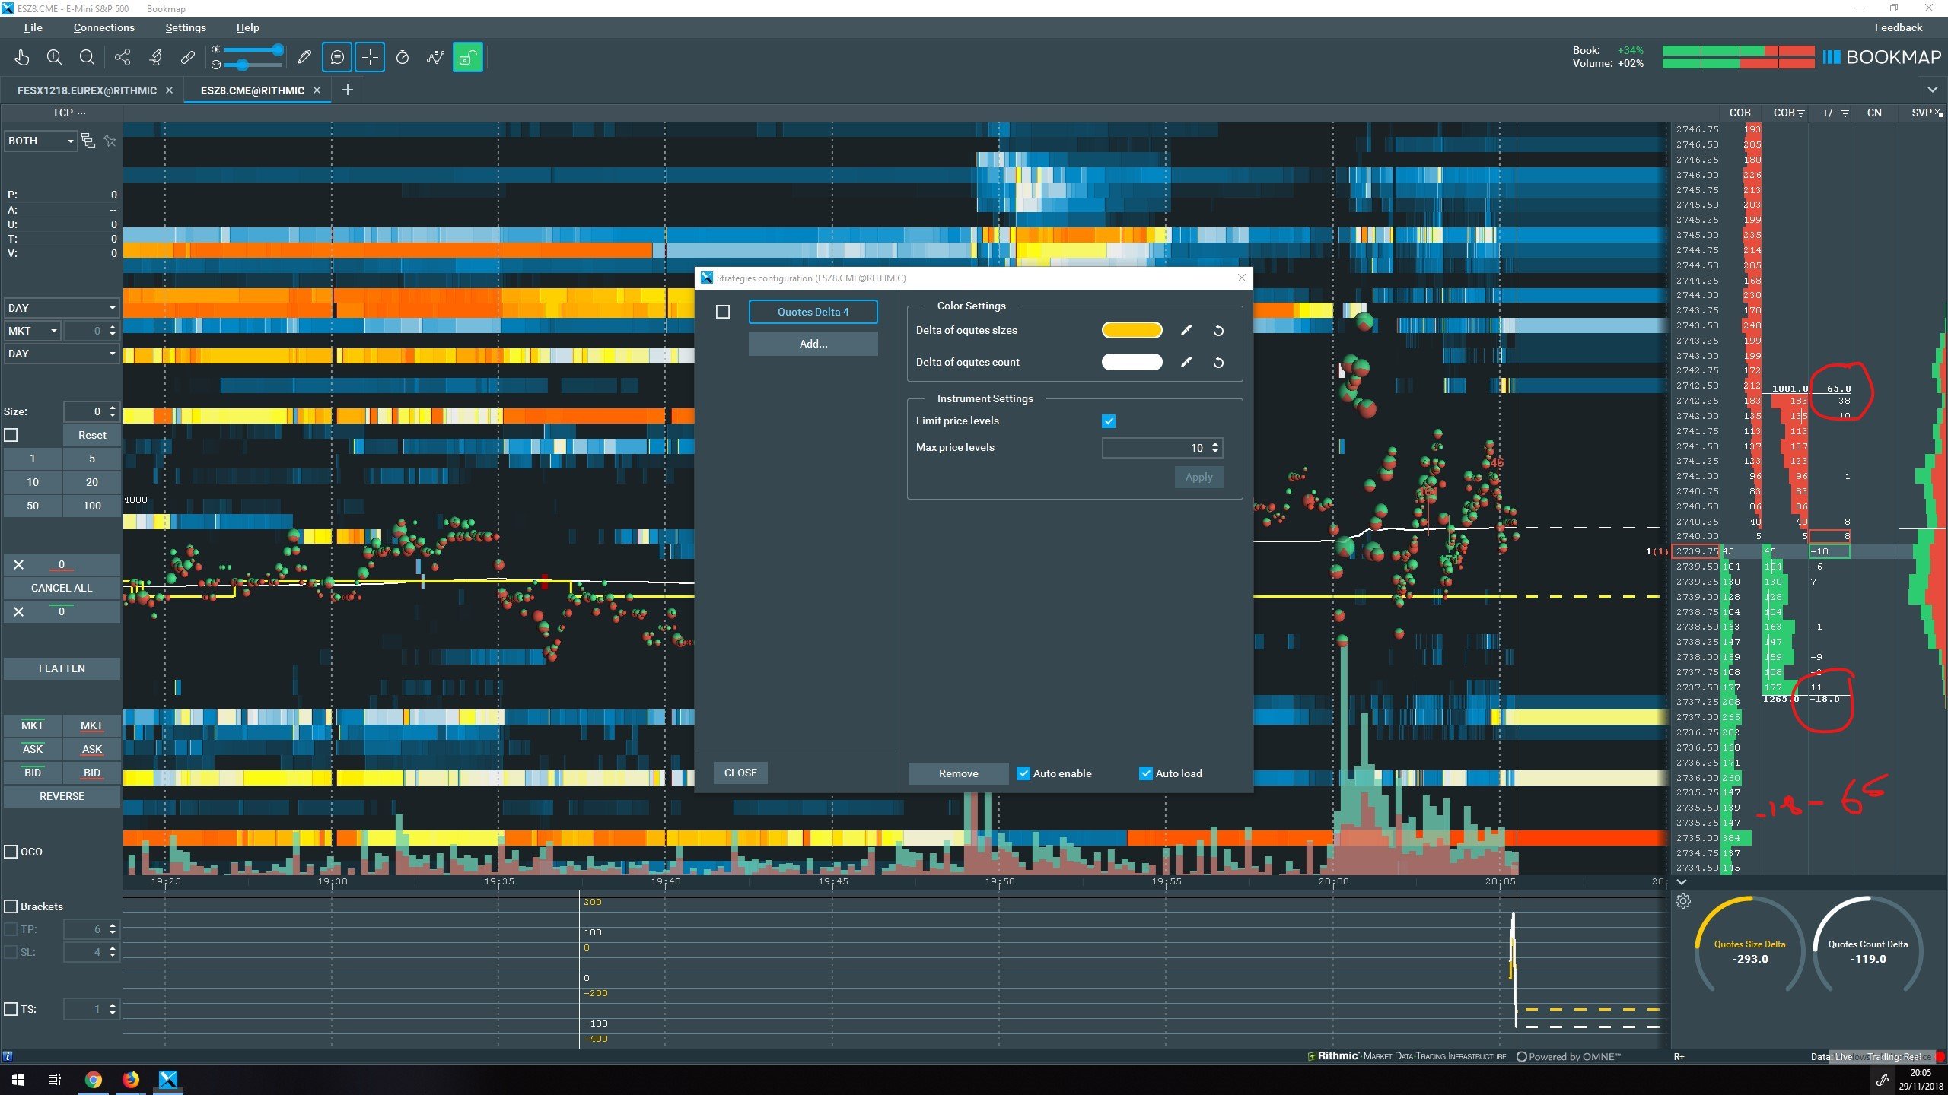
Task: Open the Connections menu
Action: point(103,27)
